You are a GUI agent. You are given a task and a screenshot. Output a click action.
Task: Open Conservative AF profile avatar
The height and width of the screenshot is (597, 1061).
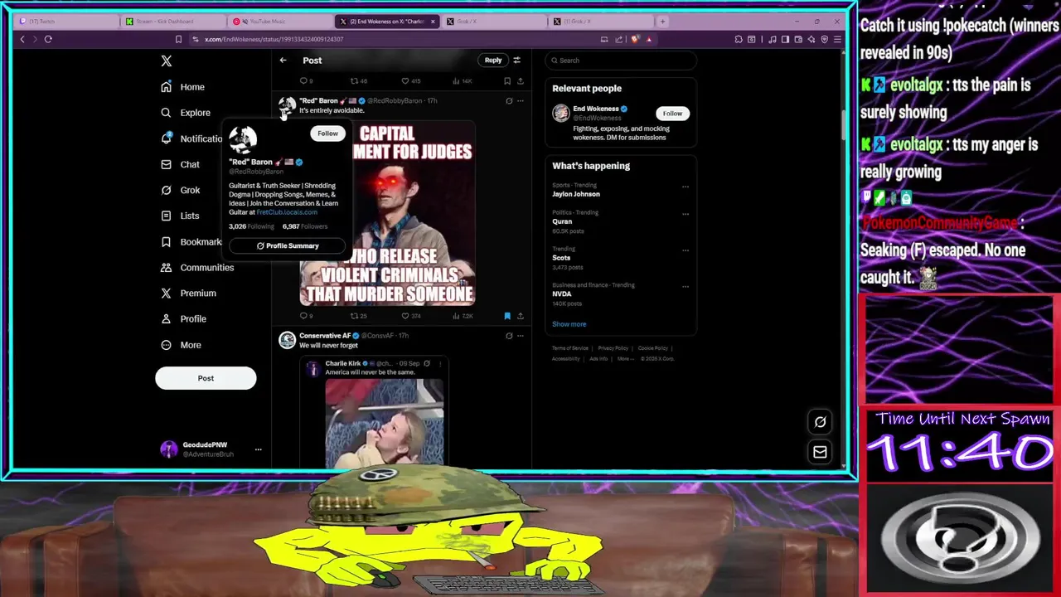coord(287,340)
